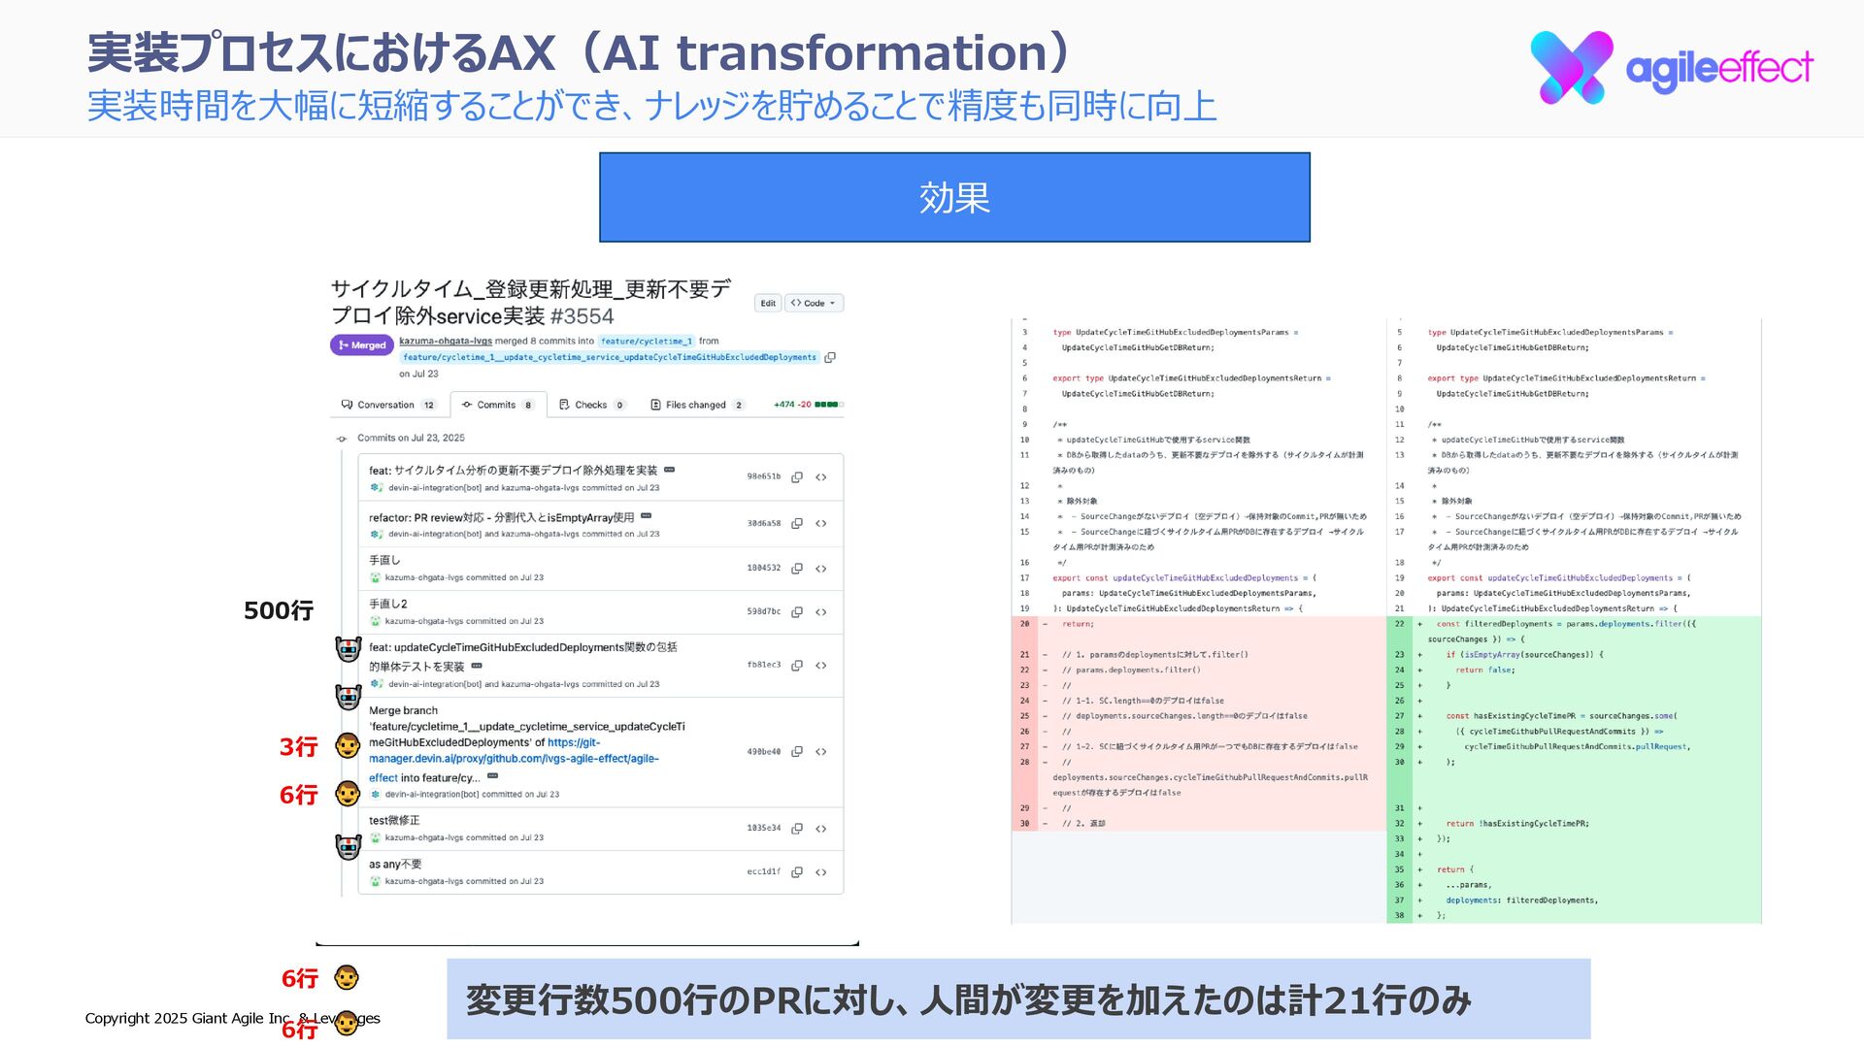This screenshot has width=1864, height=1048.
Task: Browse repository at commit 598d7bc
Action: point(821,612)
